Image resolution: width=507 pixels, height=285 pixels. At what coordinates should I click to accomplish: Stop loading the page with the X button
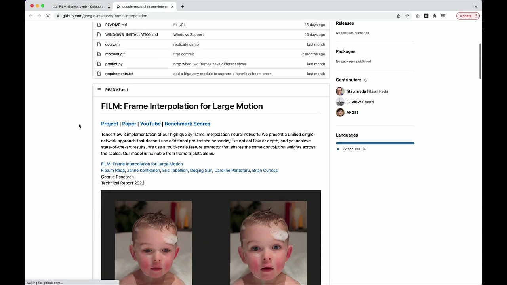pyautogui.click(x=47, y=16)
